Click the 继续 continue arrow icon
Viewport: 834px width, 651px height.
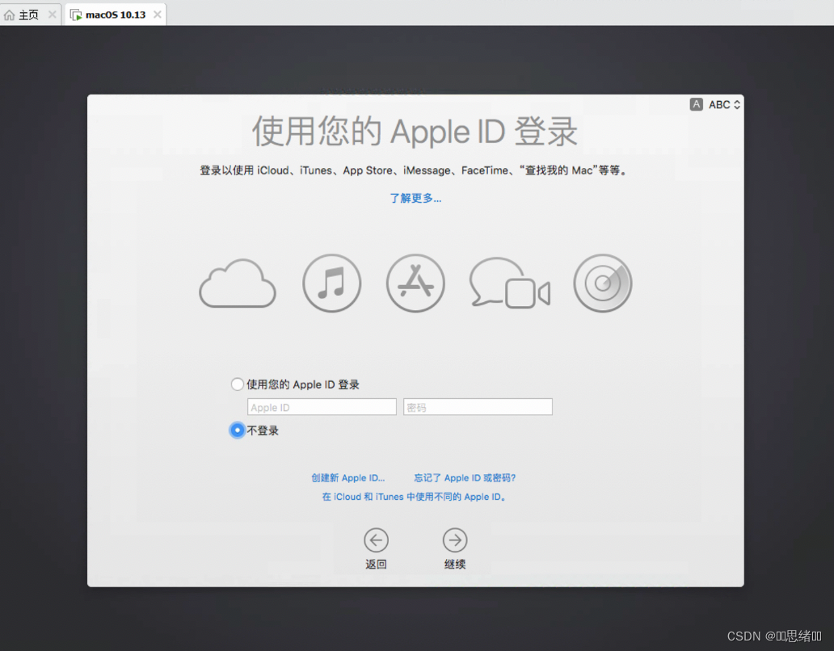point(455,540)
